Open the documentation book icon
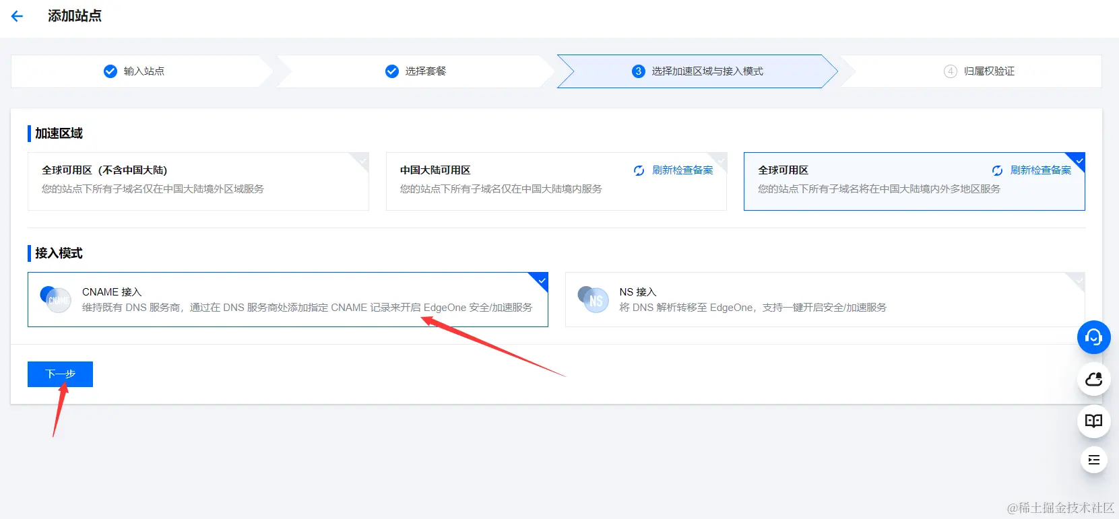This screenshot has width=1119, height=519. [1093, 421]
